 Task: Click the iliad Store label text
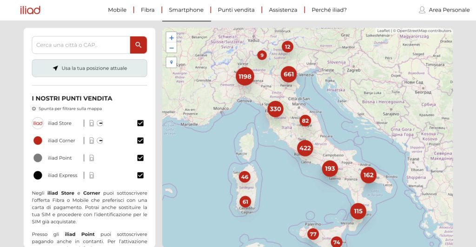[59, 123]
